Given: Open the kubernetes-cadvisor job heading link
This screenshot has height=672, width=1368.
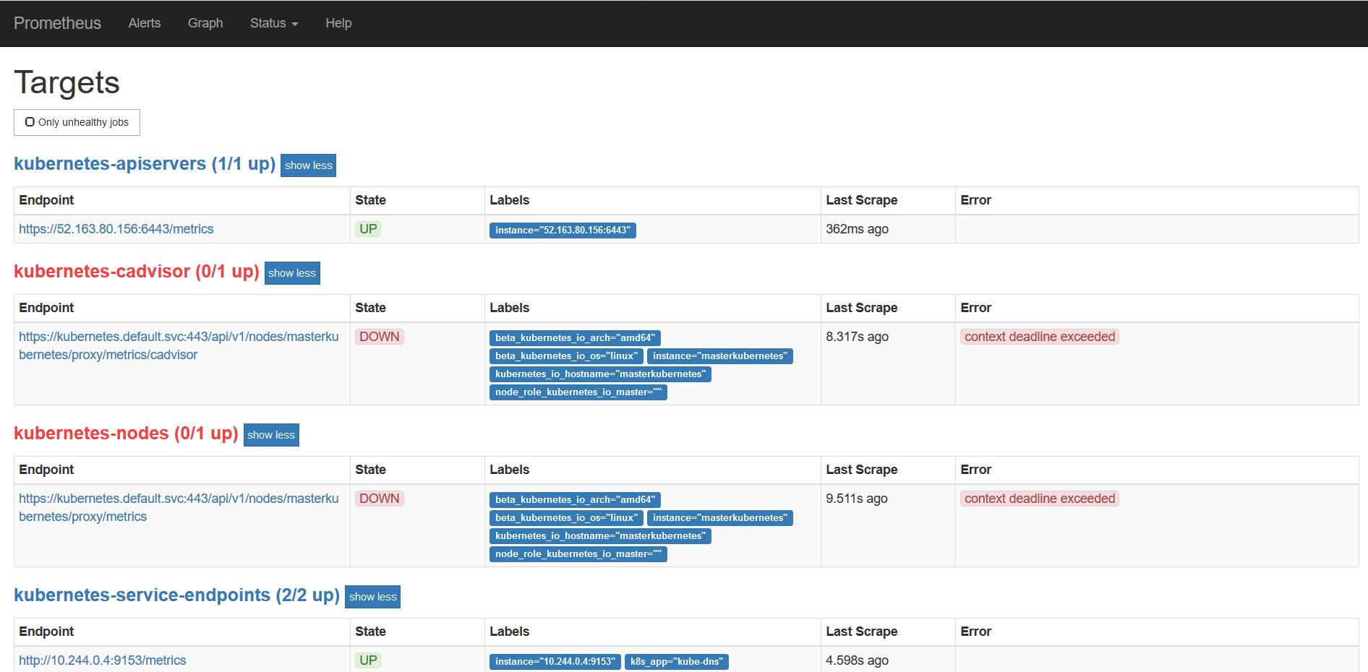Looking at the screenshot, I should tap(137, 272).
